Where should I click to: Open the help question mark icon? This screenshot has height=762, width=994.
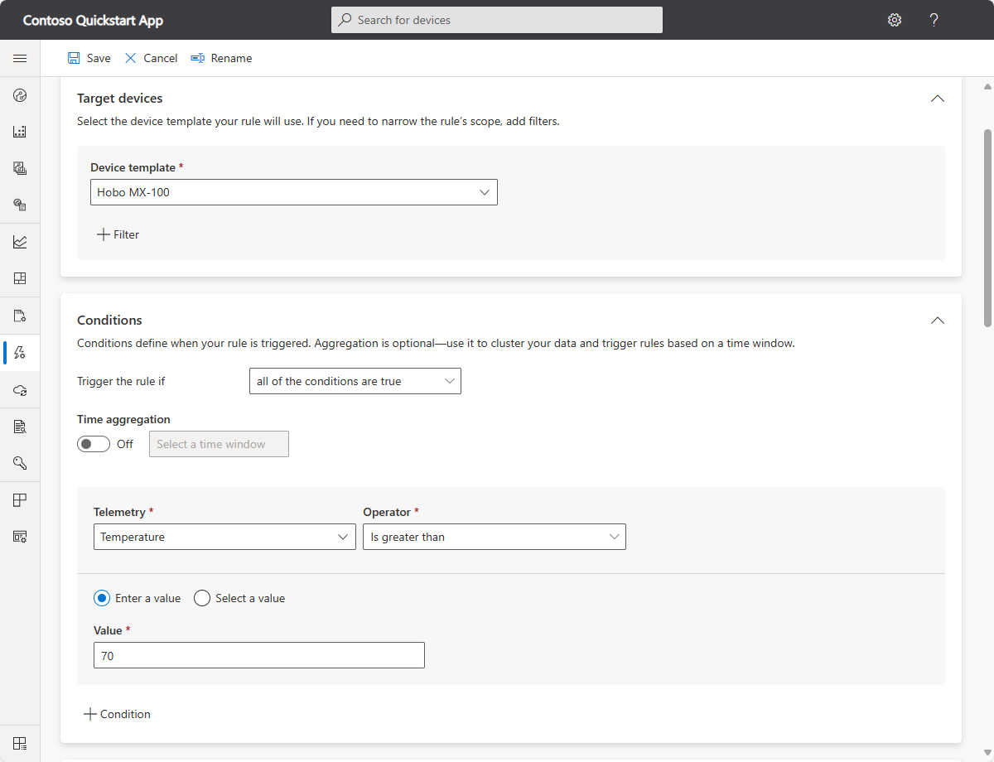click(x=934, y=20)
